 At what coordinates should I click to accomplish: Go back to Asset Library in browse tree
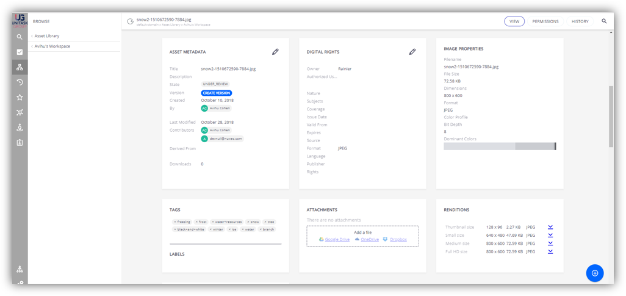pos(46,36)
